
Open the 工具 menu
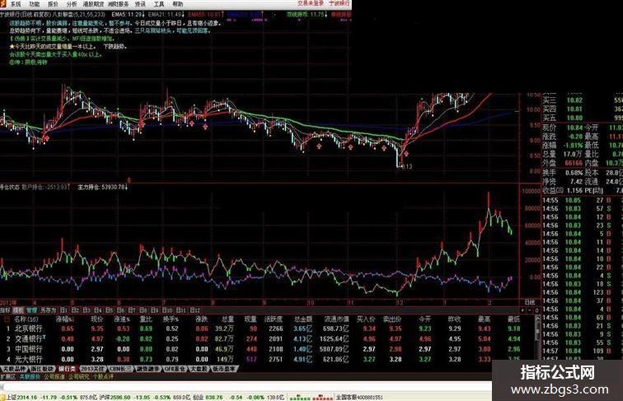point(159,4)
